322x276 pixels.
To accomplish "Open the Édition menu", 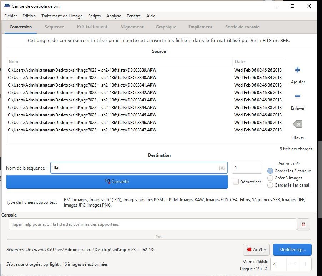I will 29,16.
